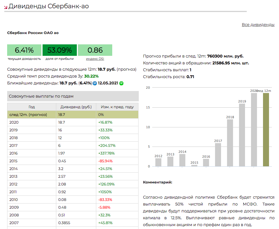Click the Дивиденд (руб.) column header
This screenshot has width=279, height=229.
pyautogui.click(x=76, y=107)
